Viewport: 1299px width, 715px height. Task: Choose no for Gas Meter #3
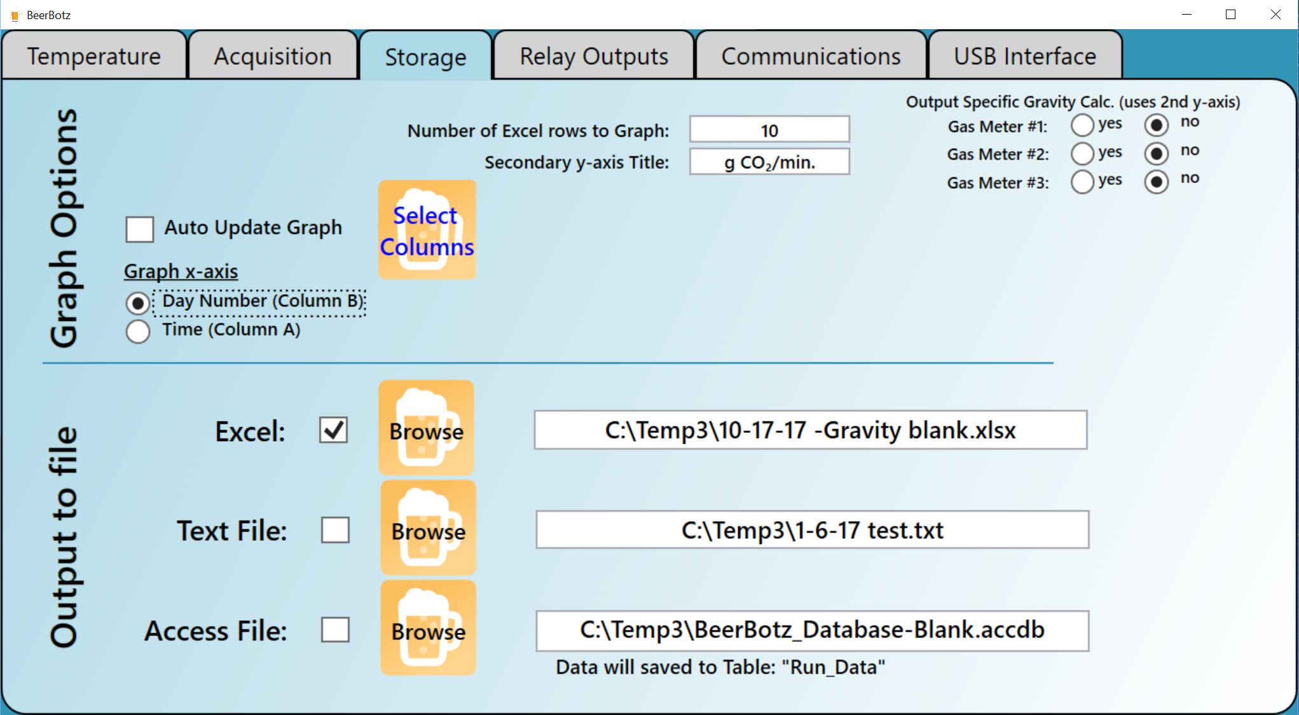point(1156,182)
